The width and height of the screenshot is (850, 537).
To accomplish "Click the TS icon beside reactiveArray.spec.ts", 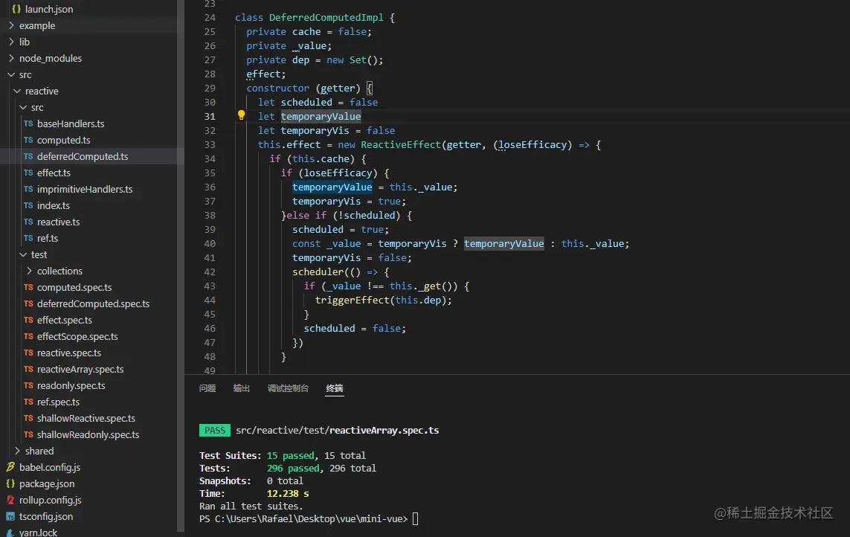I will pos(28,369).
